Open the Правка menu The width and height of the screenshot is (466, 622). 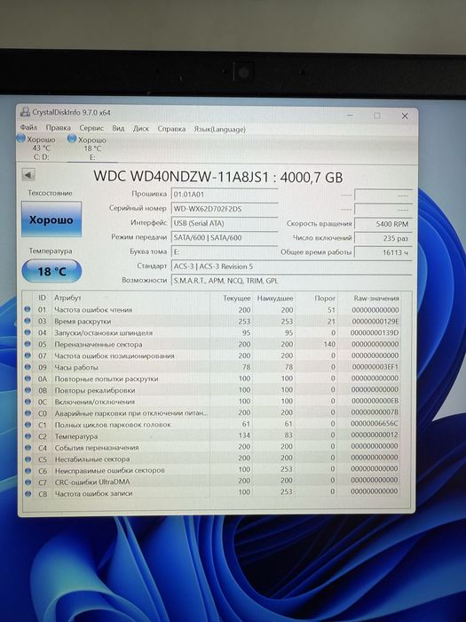(59, 128)
